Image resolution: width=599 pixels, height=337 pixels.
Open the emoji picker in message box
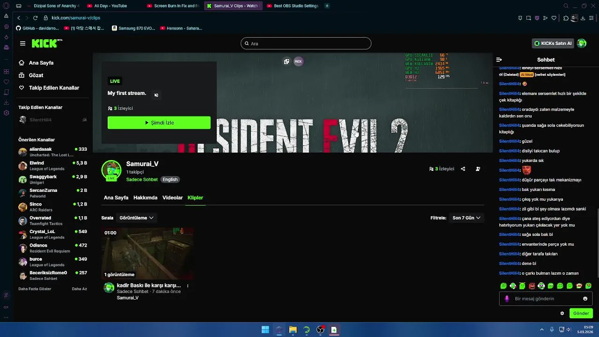(x=585, y=299)
